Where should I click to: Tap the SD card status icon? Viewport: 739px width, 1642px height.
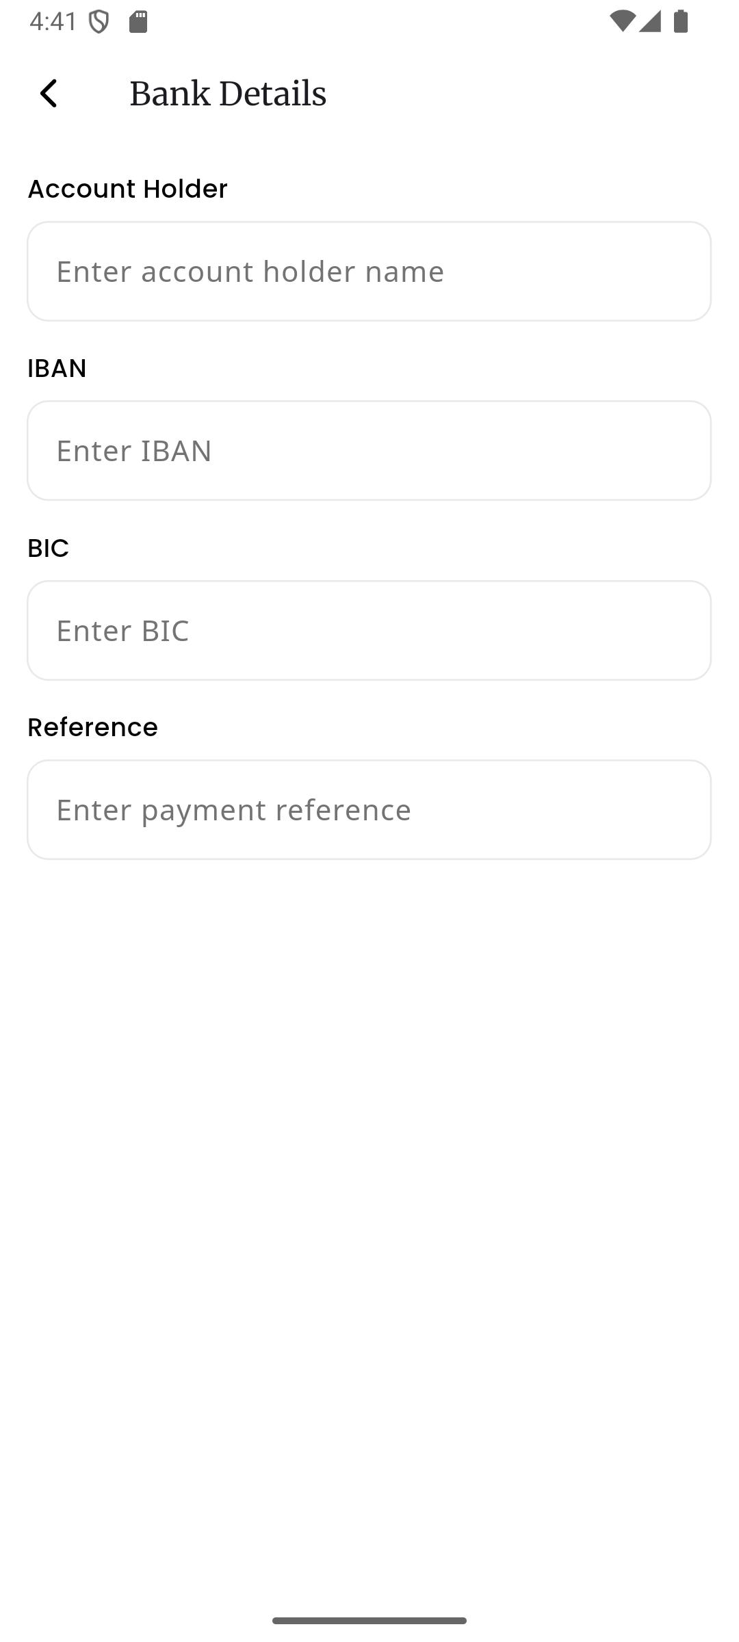[x=138, y=23]
